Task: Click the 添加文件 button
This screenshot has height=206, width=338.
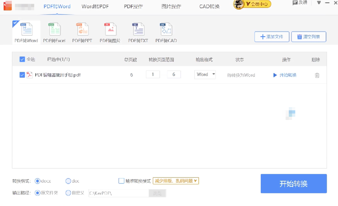Action: [272, 37]
